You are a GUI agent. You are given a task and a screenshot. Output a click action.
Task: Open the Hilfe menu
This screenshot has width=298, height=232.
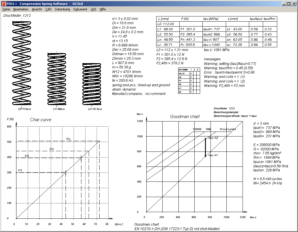point(103,9)
